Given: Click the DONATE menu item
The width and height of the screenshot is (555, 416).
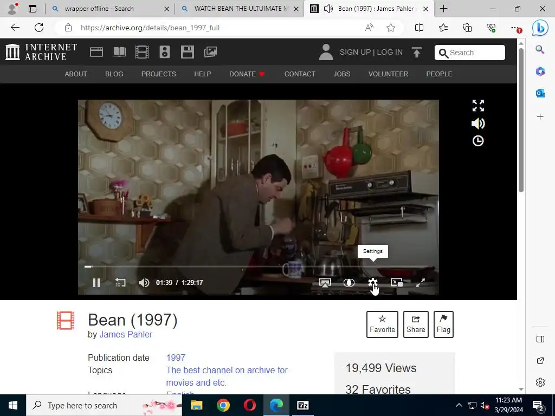Looking at the screenshot, I should coord(247,74).
